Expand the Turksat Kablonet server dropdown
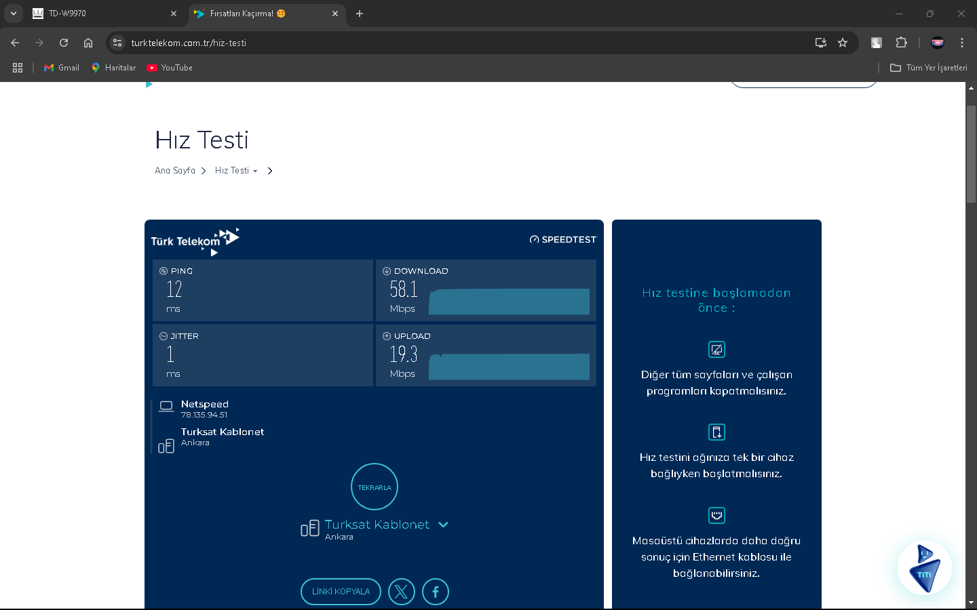Screen dimensions: 977x610 point(443,525)
